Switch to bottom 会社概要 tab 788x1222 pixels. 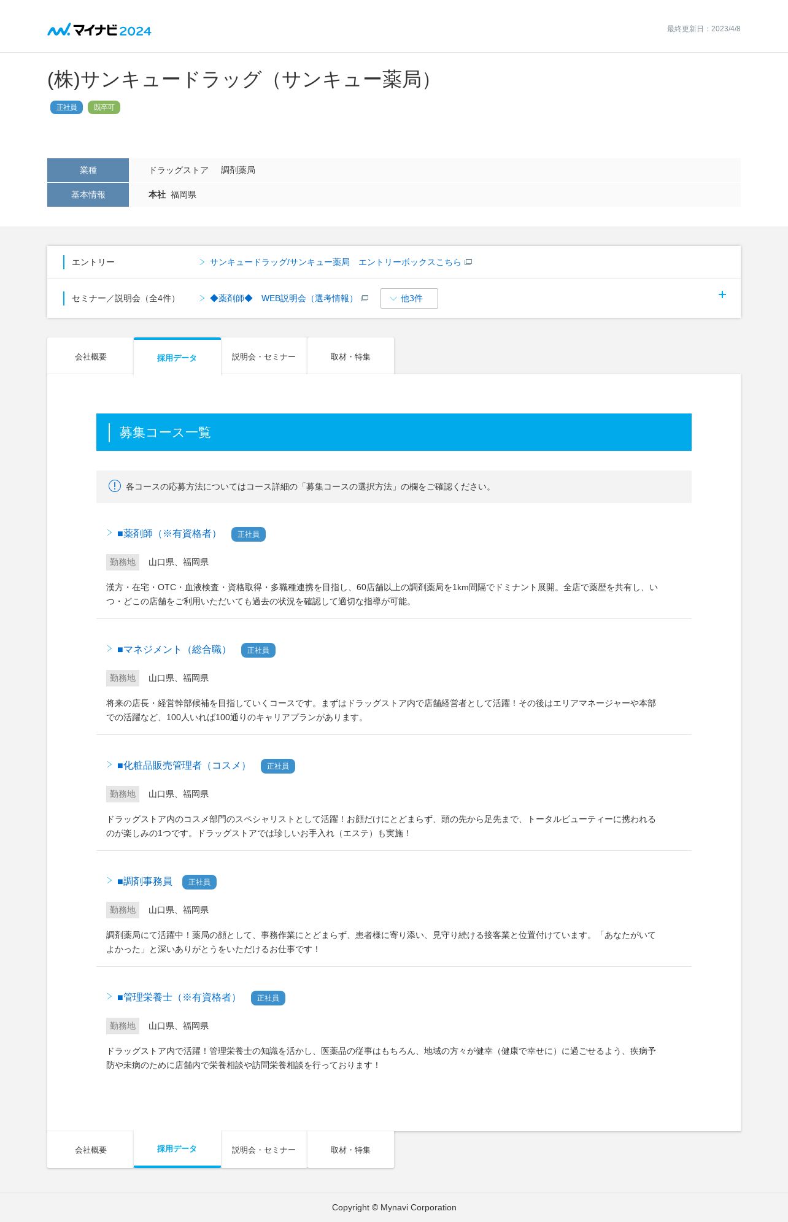(90, 1150)
